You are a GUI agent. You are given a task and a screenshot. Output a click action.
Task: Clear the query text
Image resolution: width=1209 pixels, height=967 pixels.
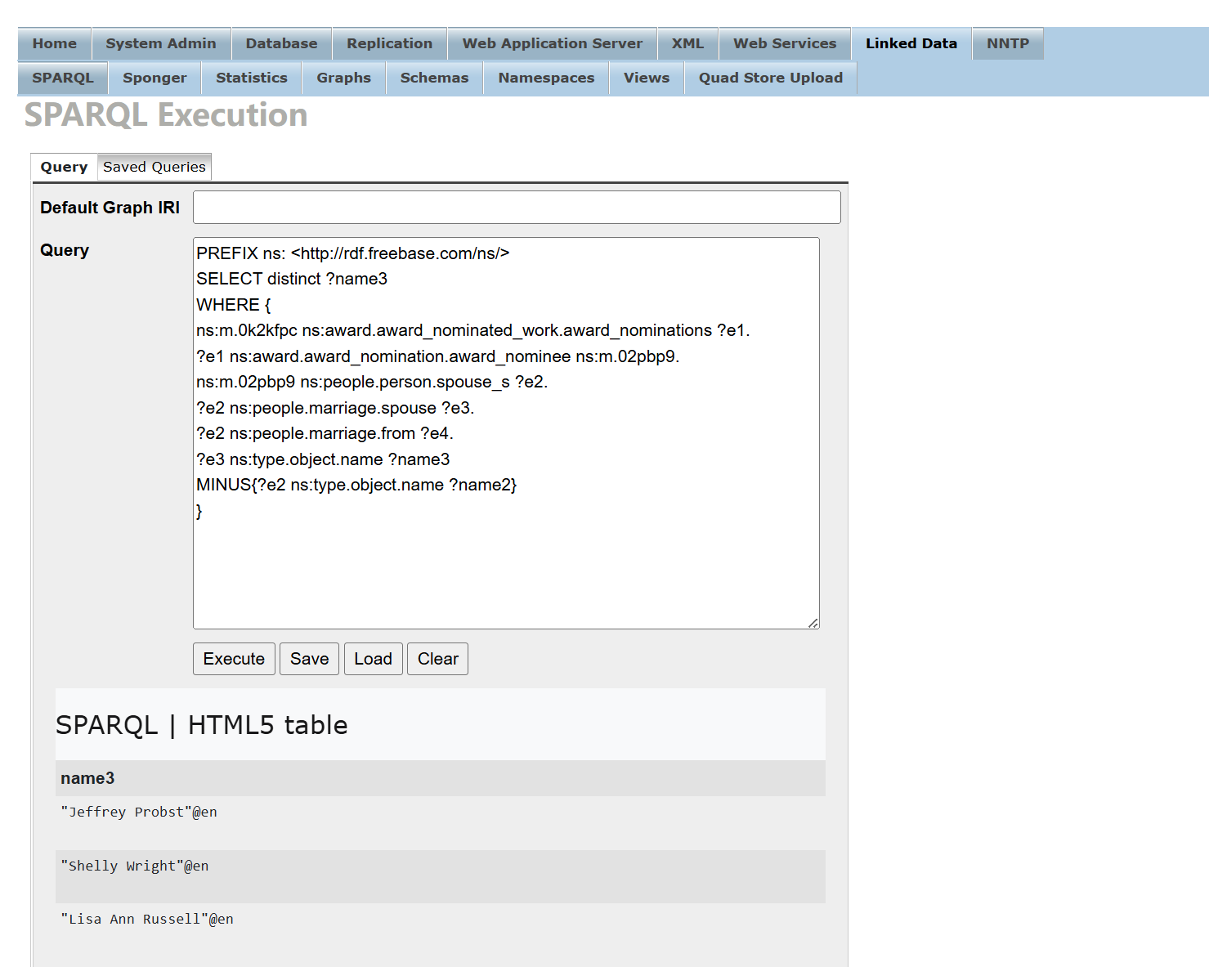tap(437, 659)
